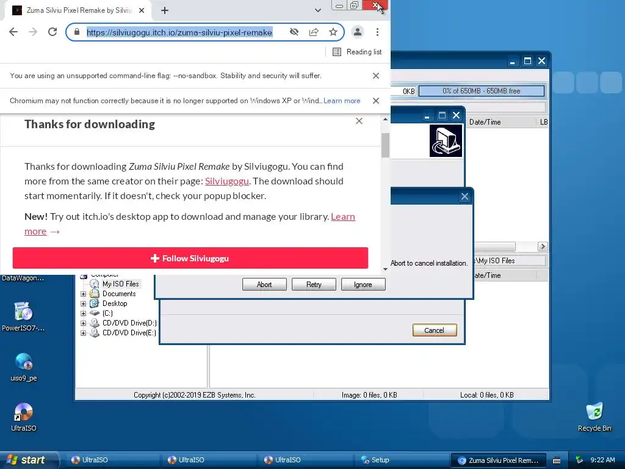Open the DataWagon desktop icon

(23, 278)
